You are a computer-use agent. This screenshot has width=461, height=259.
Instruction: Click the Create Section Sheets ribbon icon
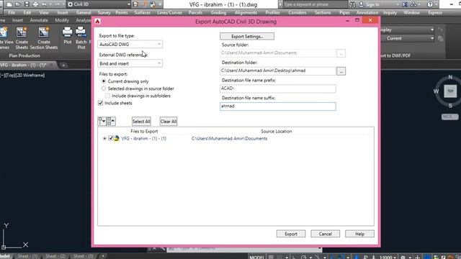point(43,32)
